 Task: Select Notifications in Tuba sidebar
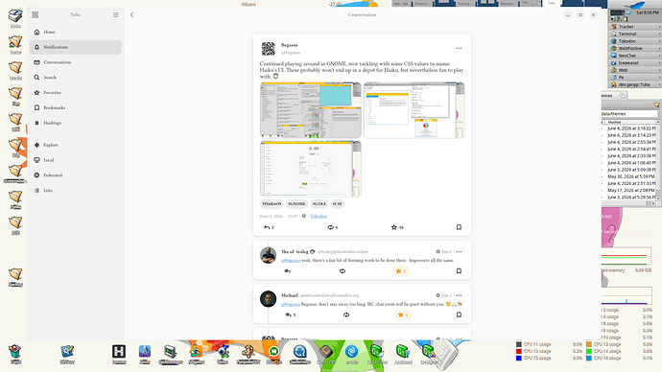(x=76, y=47)
